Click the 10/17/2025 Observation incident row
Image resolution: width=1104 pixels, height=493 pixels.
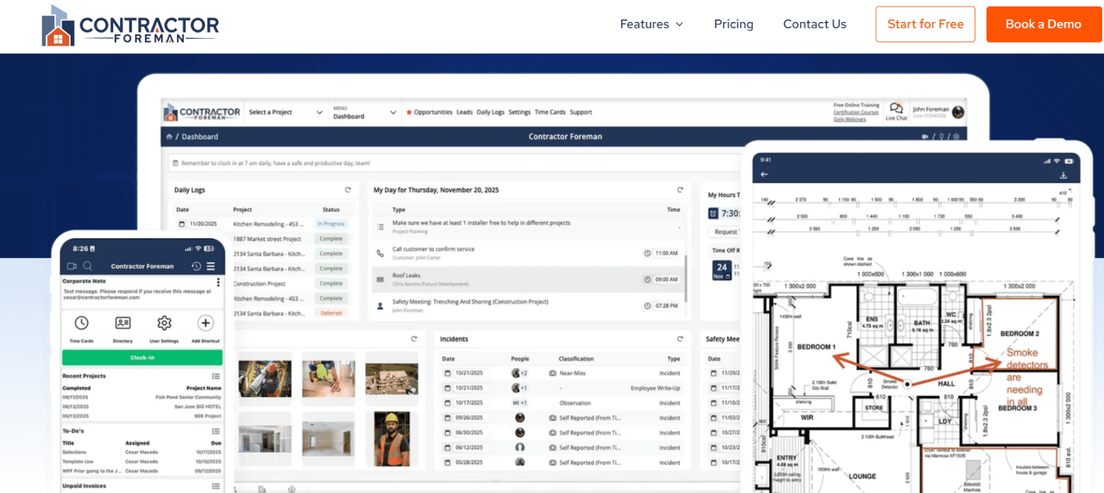[x=561, y=403]
